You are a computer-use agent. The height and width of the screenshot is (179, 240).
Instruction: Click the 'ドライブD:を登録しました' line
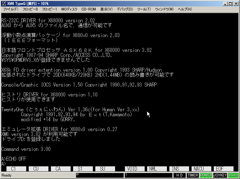[x=31, y=139]
